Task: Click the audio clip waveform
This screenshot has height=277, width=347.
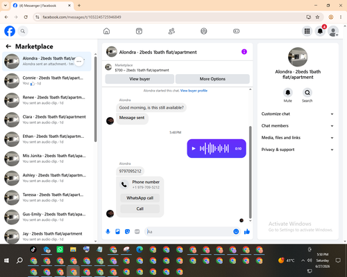Action: pyautogui.click(x=214, y=149)
